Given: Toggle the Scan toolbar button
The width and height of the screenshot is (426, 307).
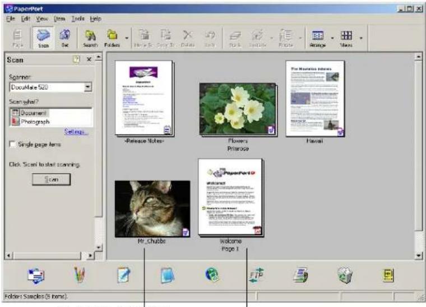Looking at the screenshot, I should pyautogui.click(x=44, y=38).
